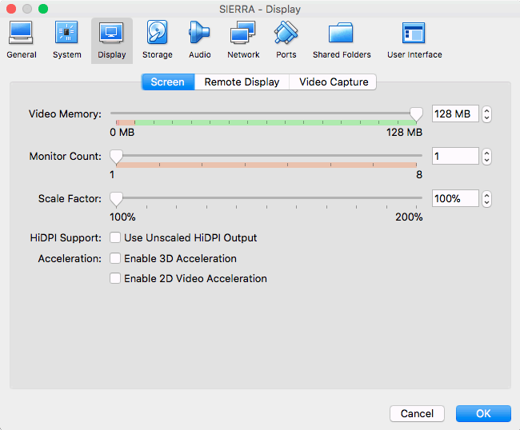Switch to the Video Capture tab
Viewport: 520px width, 430px height.
coord(334,82)
